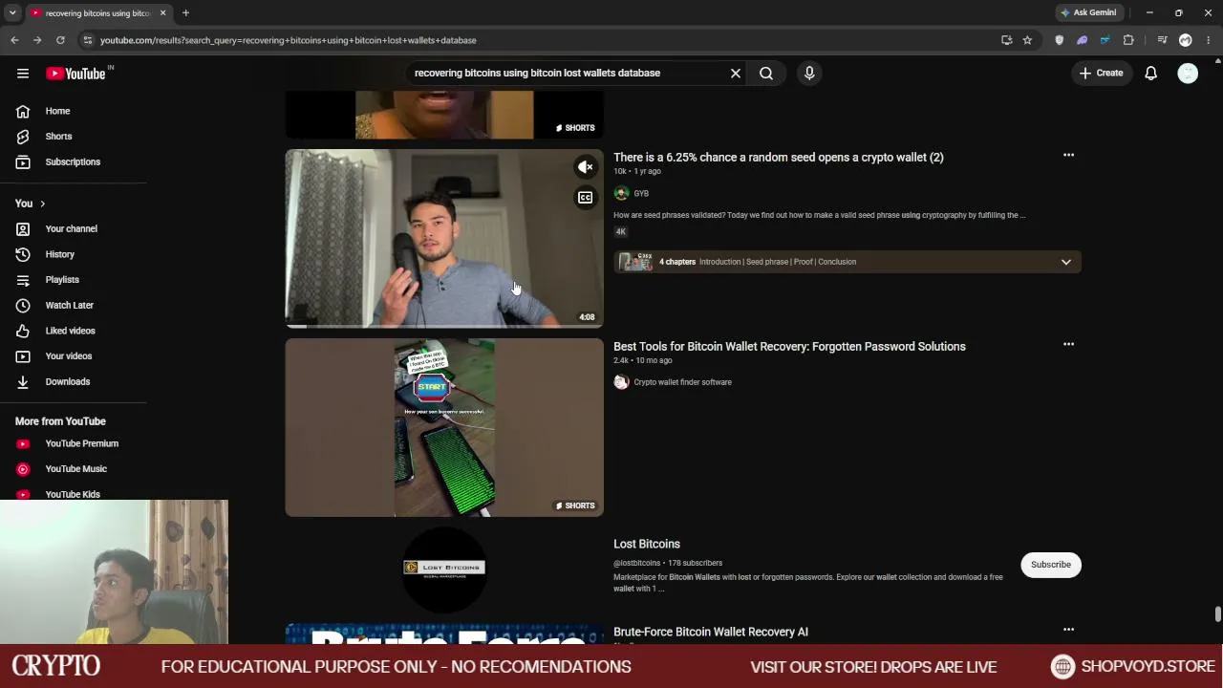1223x688 pixels.
Task: Expand the You section
Action: pyautogui.click(x=31, y=204)
